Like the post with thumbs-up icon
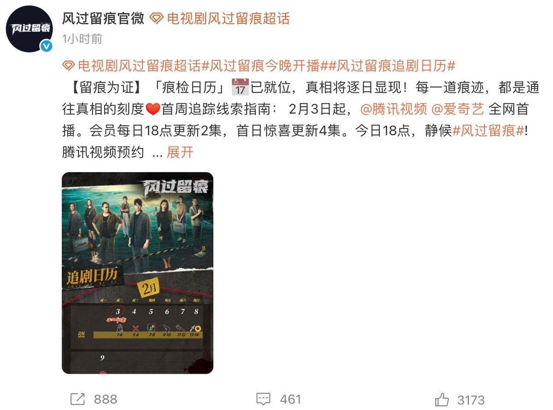Screen dimensions: 553x410 [x=442, y=399]
